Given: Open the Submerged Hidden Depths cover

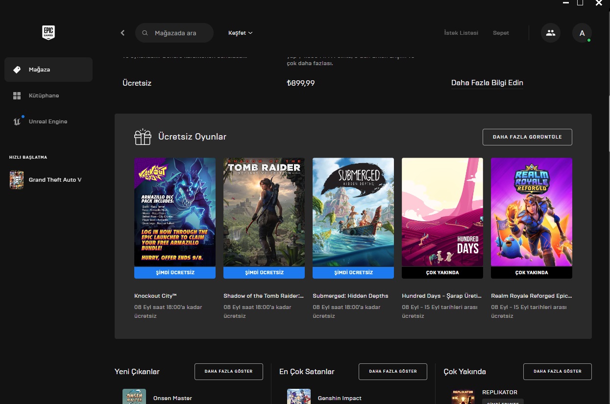Looking at the screenshot, I should point(353,212).
